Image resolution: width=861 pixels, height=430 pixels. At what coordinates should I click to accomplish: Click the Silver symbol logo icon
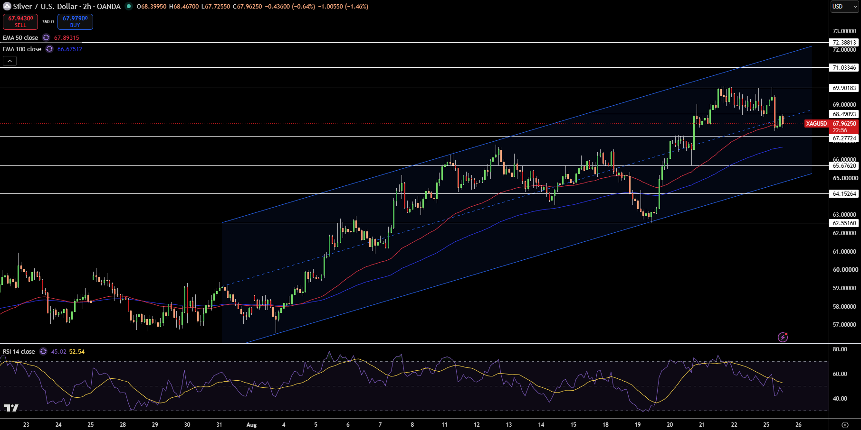point(7,6)
